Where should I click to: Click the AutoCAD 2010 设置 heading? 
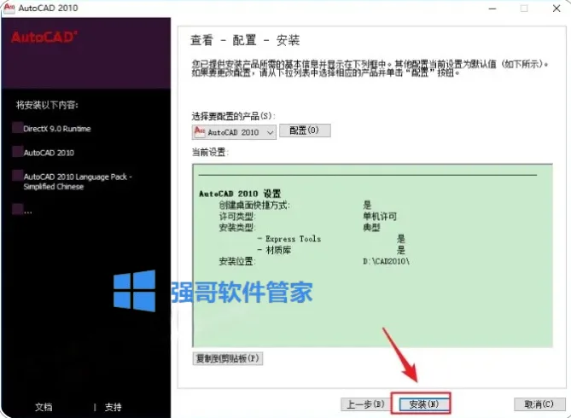click(x=240, y=194)
